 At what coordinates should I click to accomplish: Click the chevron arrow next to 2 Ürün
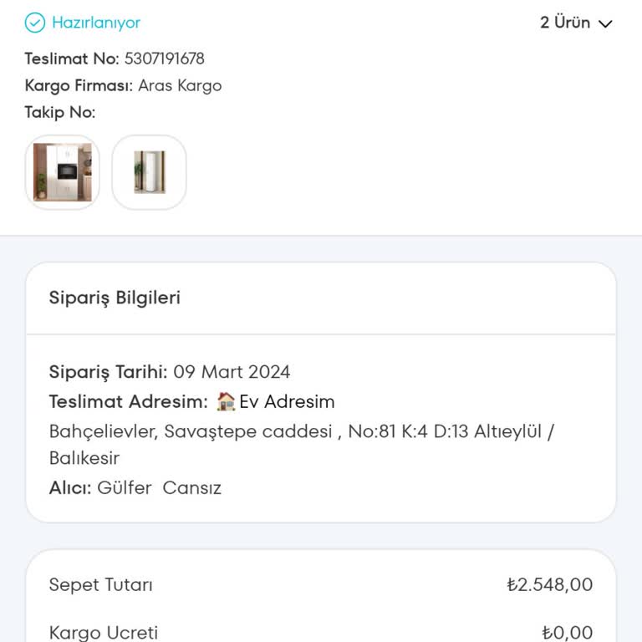(606, 23)
